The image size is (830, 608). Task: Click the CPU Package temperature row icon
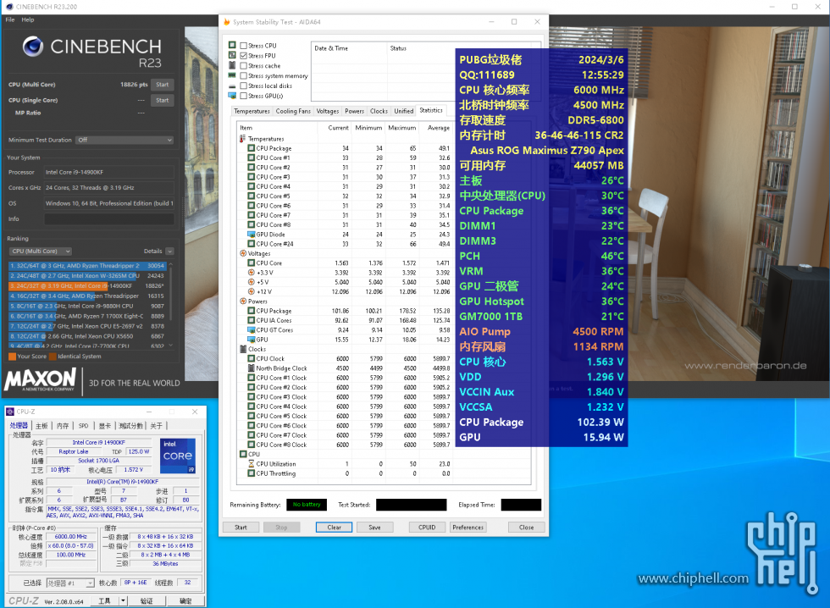(252, 148)
